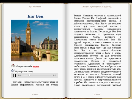
Task: Click the elapsed time '0:55' label
Action: click(x=20, y=75)
